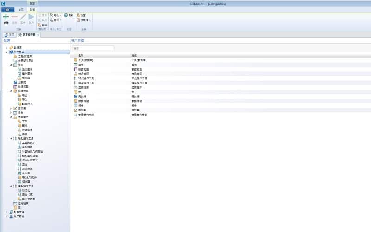This screenshot has width=371, height=232.
Task: Click the green plus New (新建) icon
Action: click(x=6, y=17)
